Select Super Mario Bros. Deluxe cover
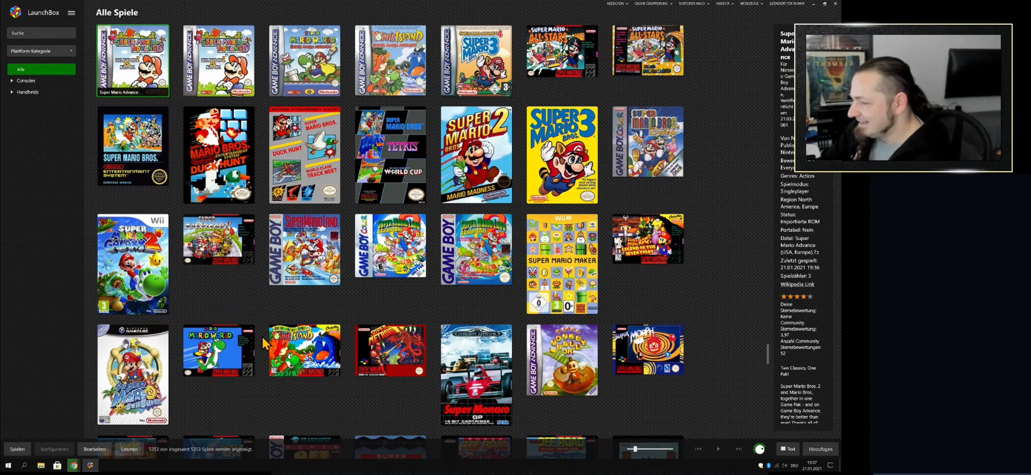The image size is (1031, 475). click(x=648, y=142)
